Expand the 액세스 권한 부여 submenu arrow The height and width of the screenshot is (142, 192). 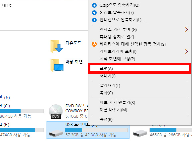point(186,29)
